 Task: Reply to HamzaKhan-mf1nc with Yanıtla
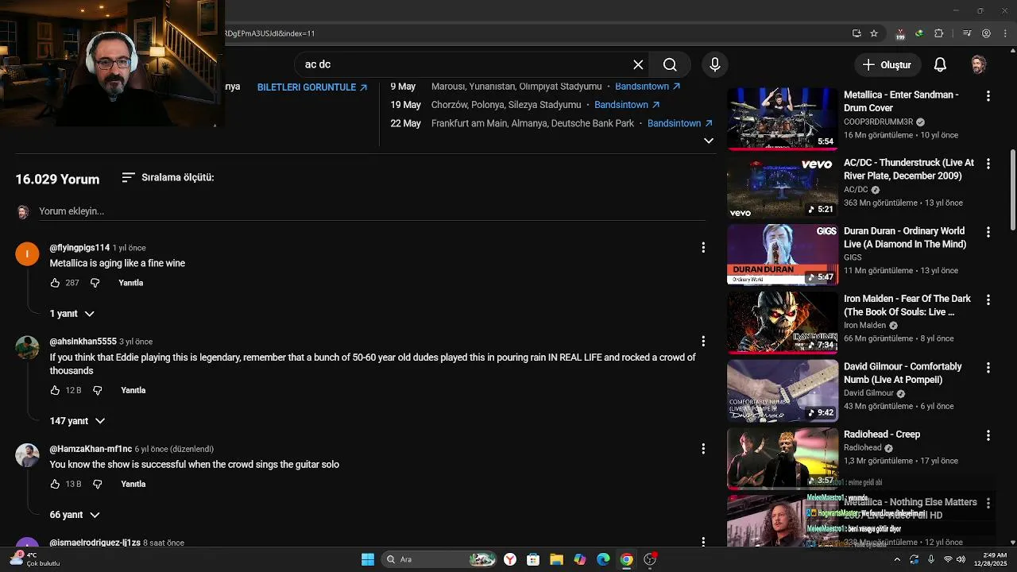click(133, 484)
